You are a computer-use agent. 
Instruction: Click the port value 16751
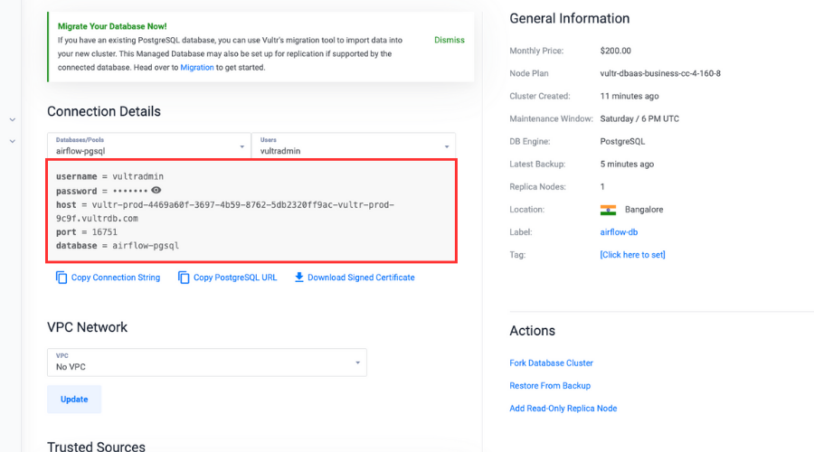tap(104, 232)
